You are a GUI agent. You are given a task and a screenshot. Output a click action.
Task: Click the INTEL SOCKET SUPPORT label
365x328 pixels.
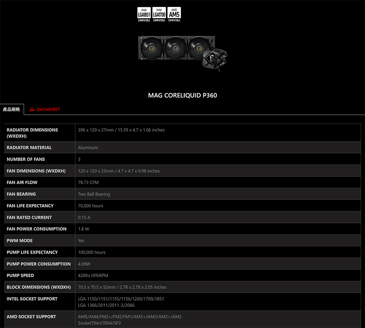pyautogui.click(x=32, y=299)
